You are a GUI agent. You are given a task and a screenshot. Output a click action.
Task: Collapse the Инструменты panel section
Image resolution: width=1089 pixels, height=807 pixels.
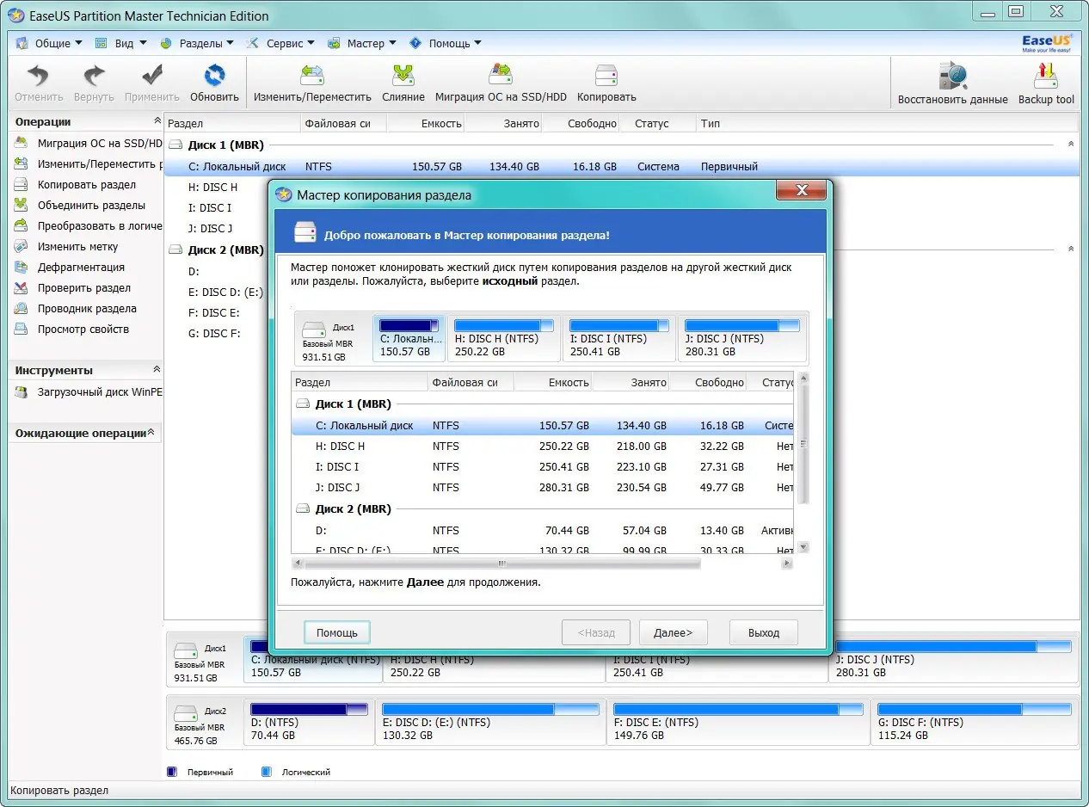[x=157, y=370]
